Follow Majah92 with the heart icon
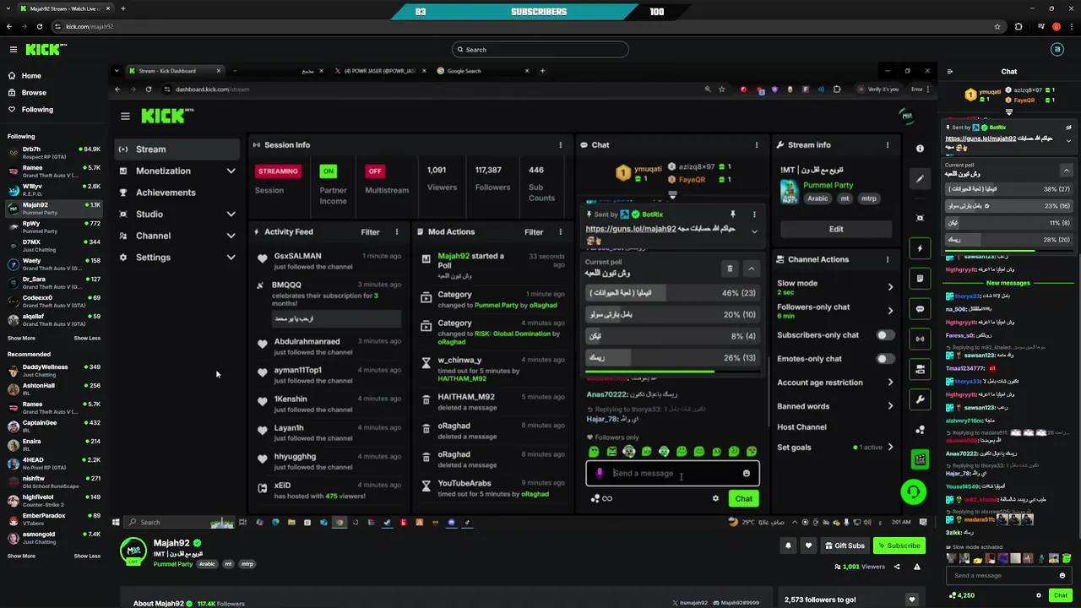 click(808, 546)
